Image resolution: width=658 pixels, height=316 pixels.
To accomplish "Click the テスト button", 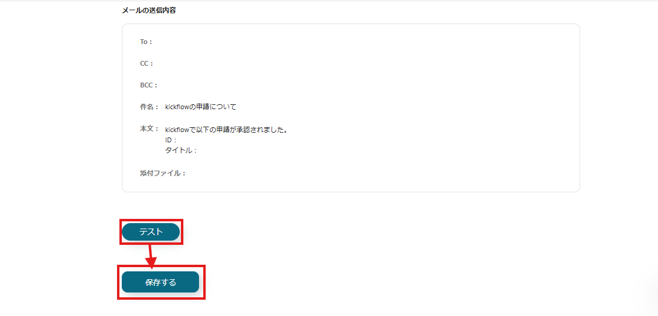I will [x=151, y=232].
